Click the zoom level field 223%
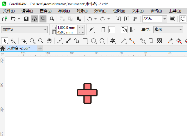This screenshot has height=136, width=187. click(152, 19)
